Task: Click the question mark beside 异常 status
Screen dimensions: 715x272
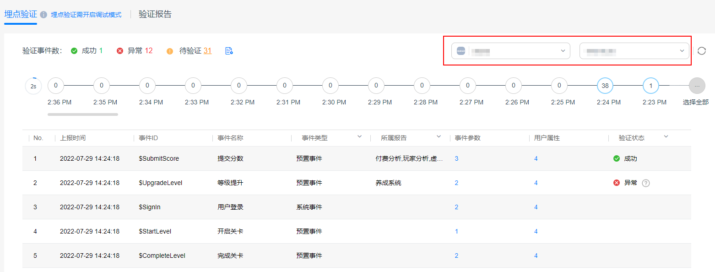Action: coord(646,183)
